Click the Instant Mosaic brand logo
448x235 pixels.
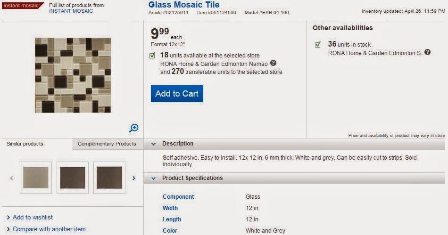pyautogui.click(x=22, y=6)
